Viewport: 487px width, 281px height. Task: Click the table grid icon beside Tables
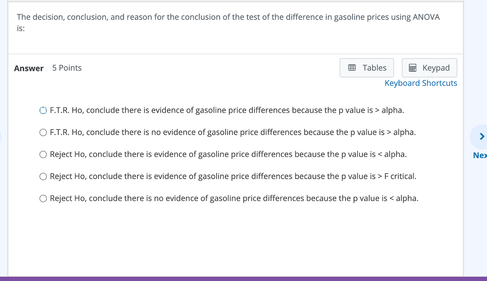pos(352,68)
